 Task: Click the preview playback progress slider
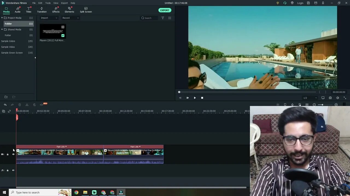(247, 92)
